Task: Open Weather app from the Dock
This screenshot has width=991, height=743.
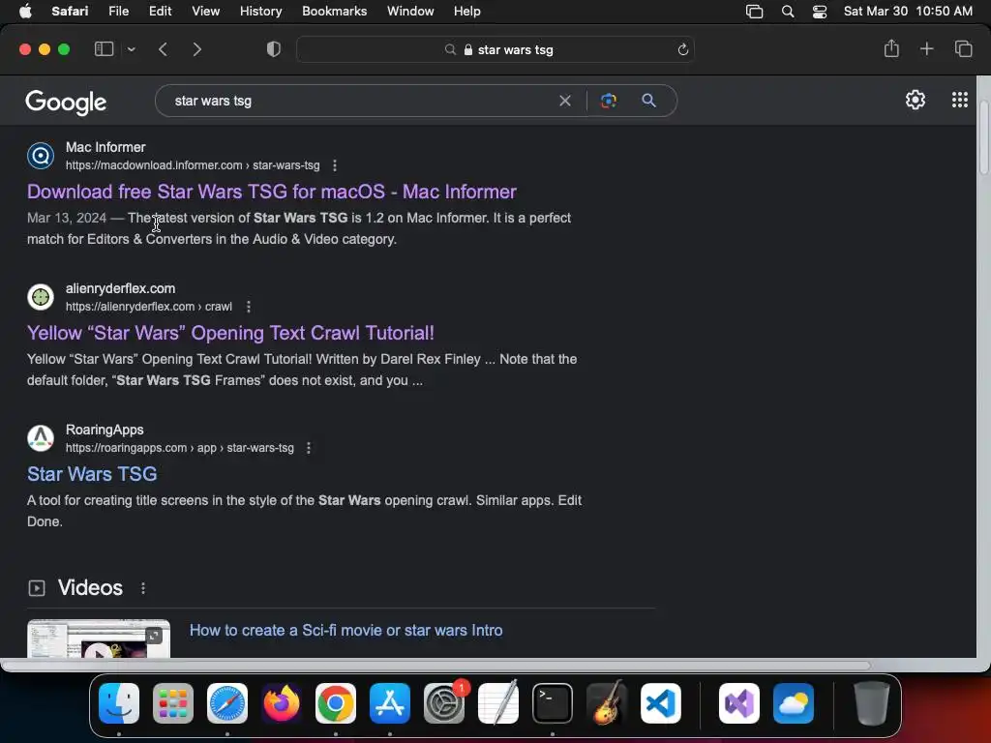Action: coord(794,703)
